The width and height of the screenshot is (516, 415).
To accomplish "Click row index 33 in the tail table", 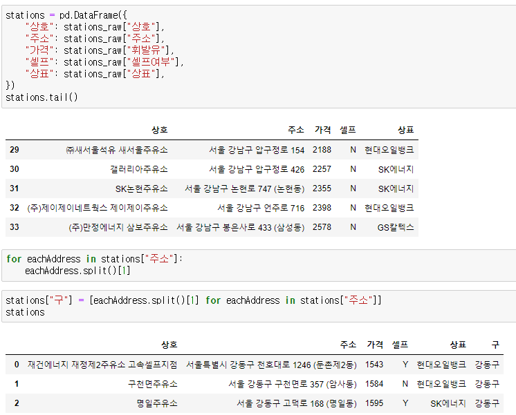I will click(15, 227).
